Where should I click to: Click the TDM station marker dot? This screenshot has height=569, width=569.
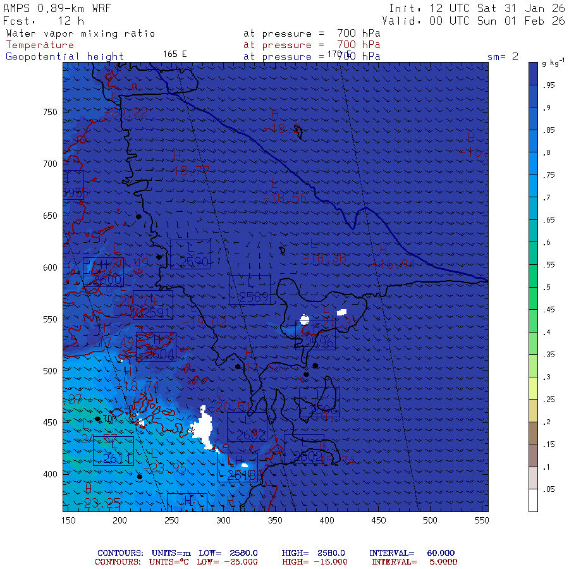(97, 419)
